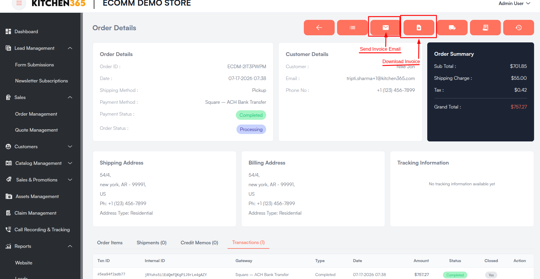Image resolution: width=540 pixels, height=279 pixels.
Task: Click the Completed payment status badge
Action: coord(251,115)
